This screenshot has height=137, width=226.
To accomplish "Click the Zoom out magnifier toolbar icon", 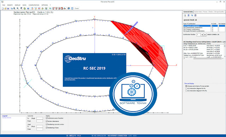I will pos(18,8).
